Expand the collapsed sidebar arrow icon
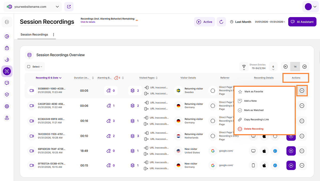 pyautogui.click(x=7, y=22)
